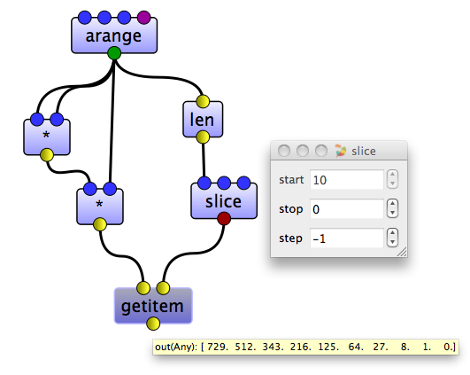
Task: Click the green output port of arange
Action: pos(114,53)
